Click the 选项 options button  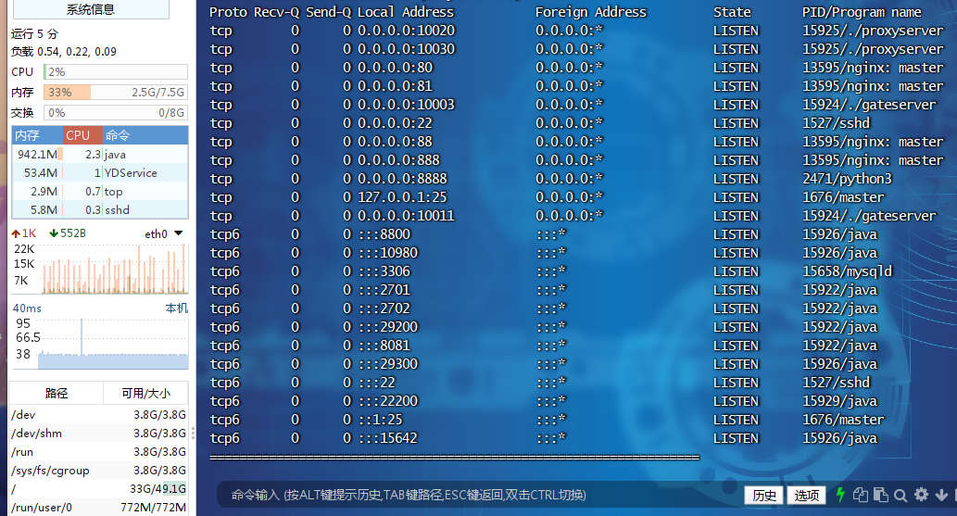(806, 496)
